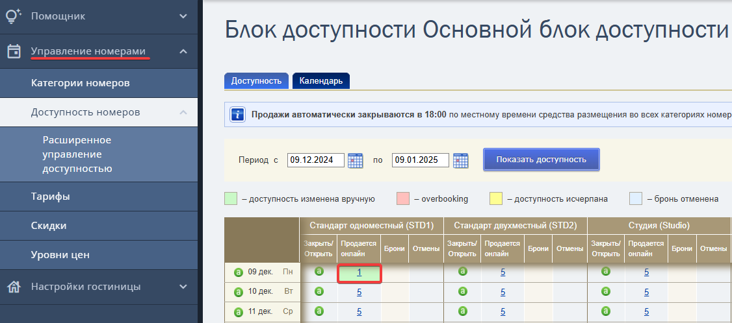Click the pink overbooking legend swatch
Screen dimensions: 732x323
pyautogui.click(x=403, y=198)
